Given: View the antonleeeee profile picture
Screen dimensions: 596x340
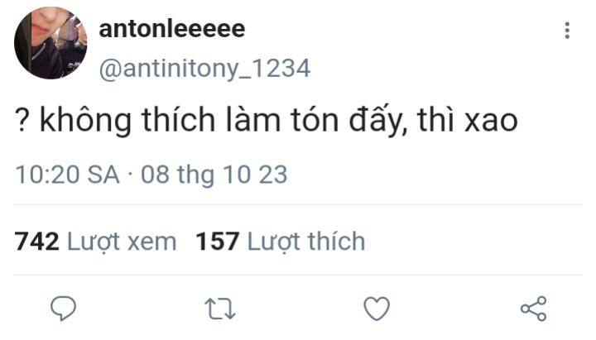Looking at the screenshot, I should (x=50, y=43).
